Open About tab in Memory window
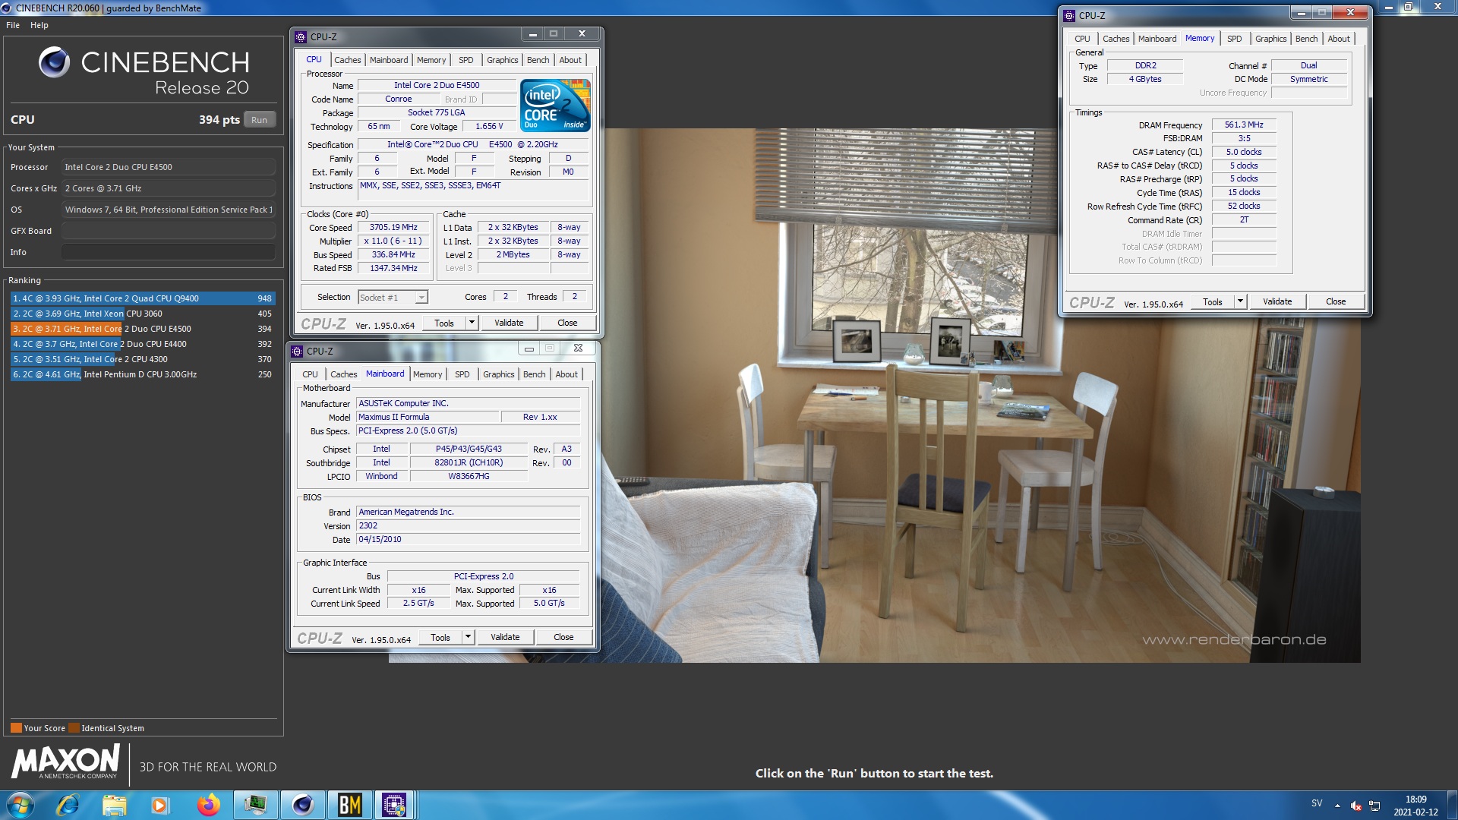The image size is (1458, 820). point(1339,39)
